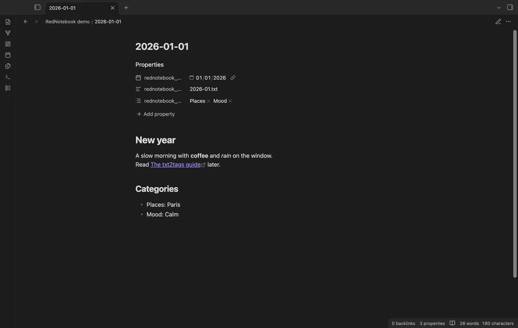Click the reading view book icon
Viewport: 518px width, 328px height.
tap(452, 323)
